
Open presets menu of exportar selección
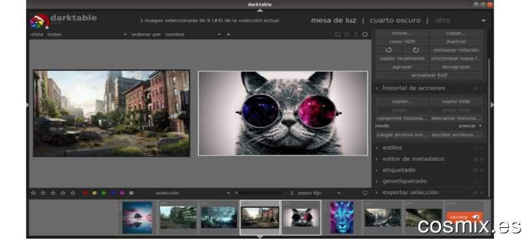tap(482, 193)
